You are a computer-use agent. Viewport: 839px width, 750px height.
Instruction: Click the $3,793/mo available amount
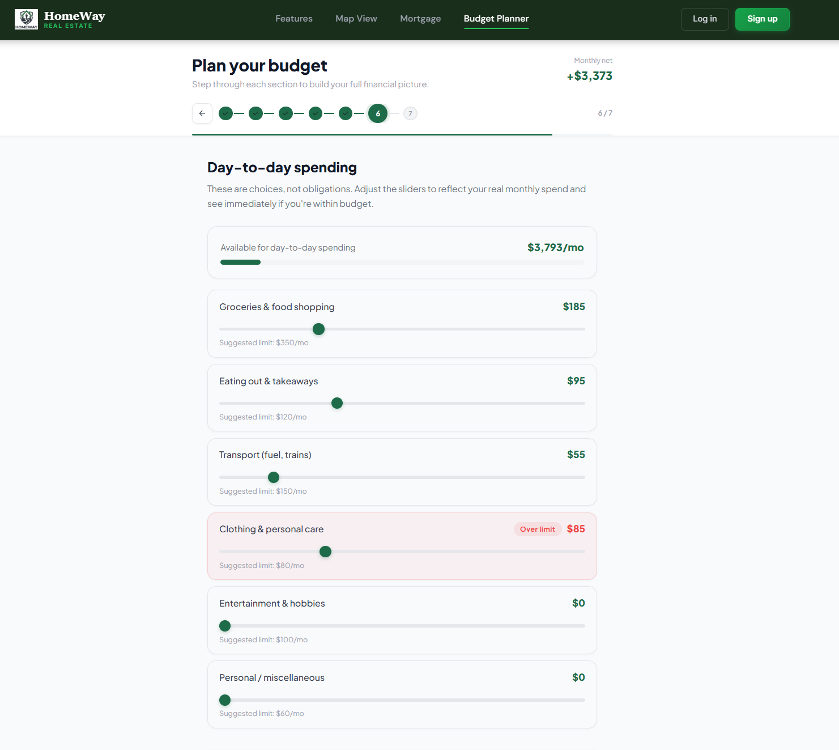click(556, 248)
